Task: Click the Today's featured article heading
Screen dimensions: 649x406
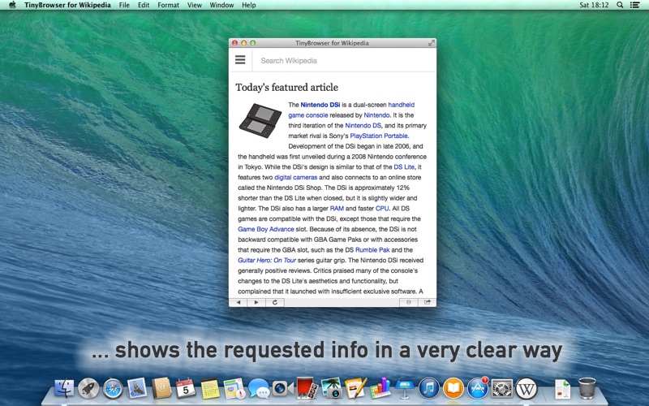Action: [287, 88]
